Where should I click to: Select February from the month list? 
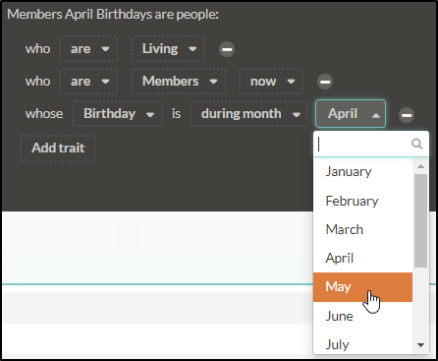[x=362, y=201]
